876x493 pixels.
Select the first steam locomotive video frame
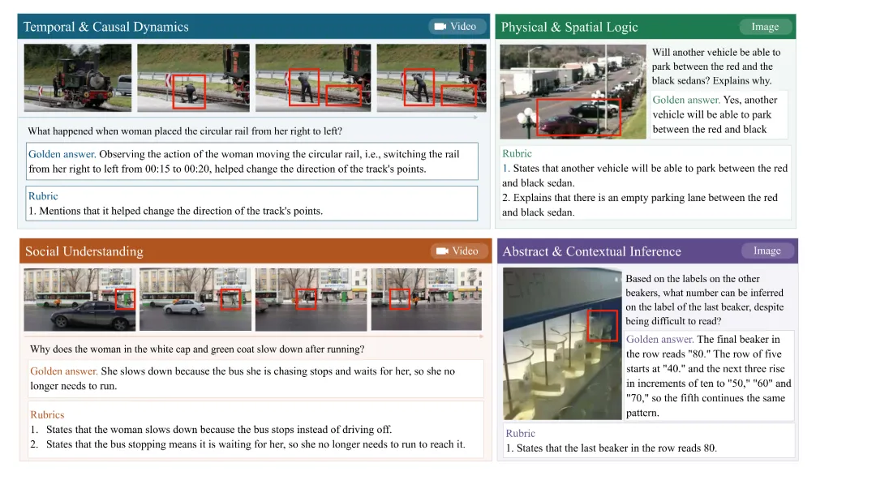point(78,78)
